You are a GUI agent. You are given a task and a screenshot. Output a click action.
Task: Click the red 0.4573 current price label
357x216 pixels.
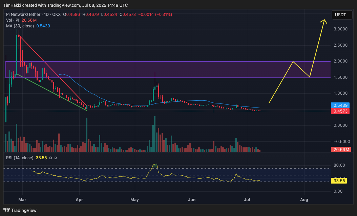(x=340, y=111)
